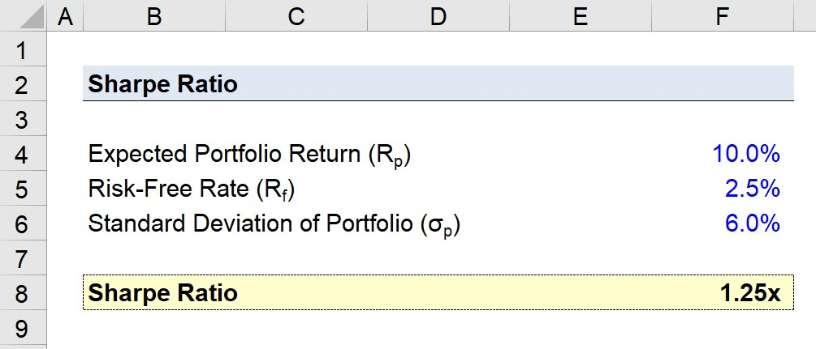The width and height of the screenshot is (816, 349).
Task: Select row 2 header
Action: pos(24,83)
